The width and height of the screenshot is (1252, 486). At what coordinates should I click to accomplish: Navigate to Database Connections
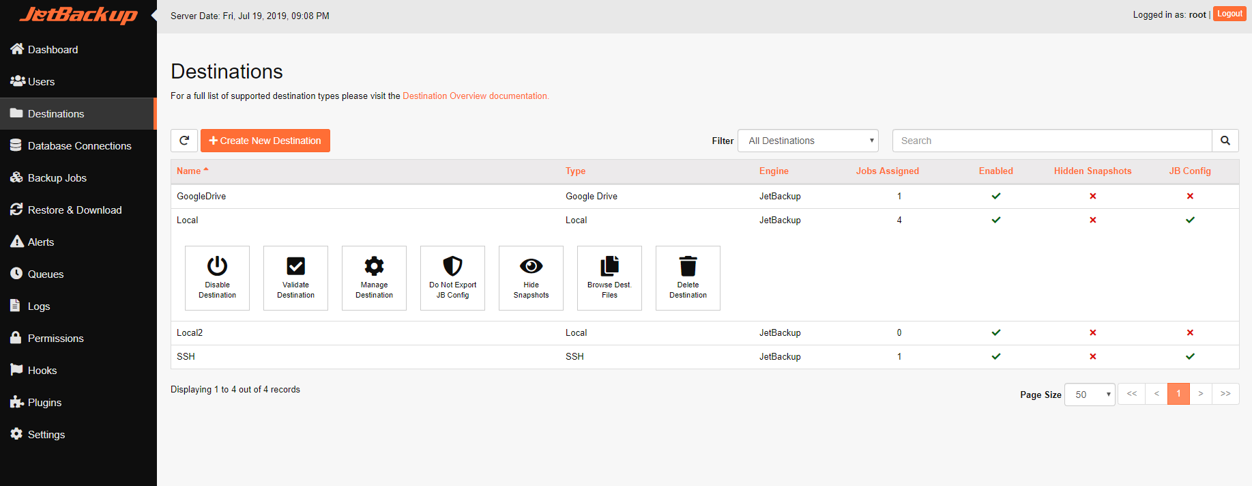[78, 145]
